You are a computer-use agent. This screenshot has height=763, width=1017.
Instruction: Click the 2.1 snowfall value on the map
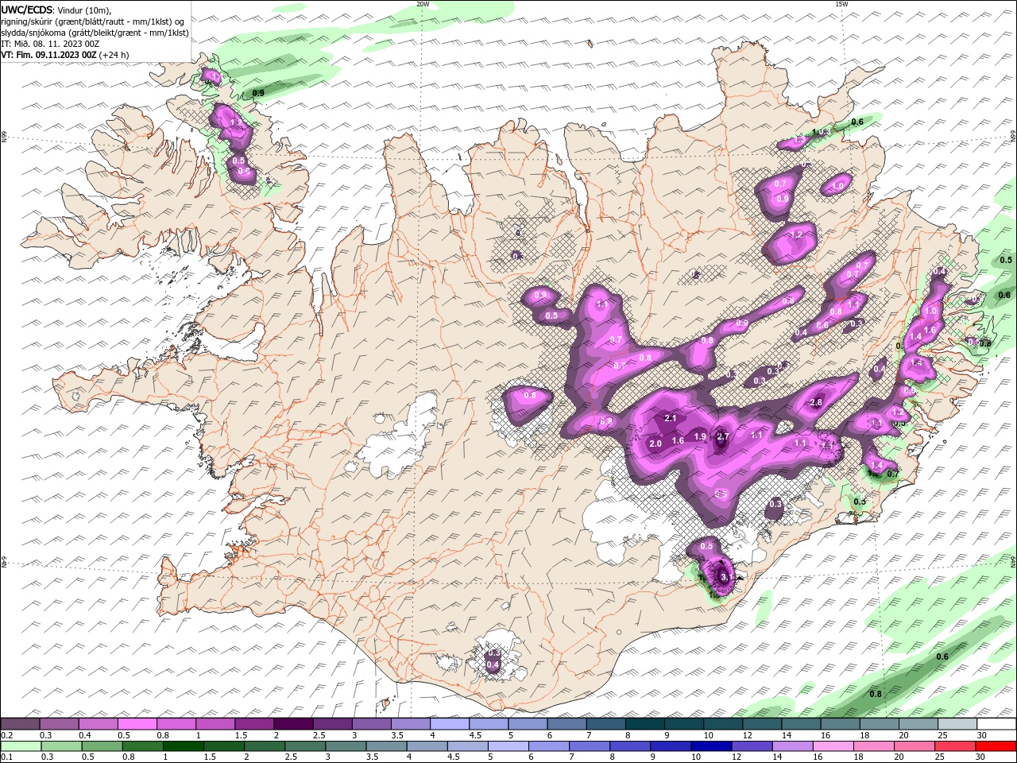[x=670, y=418]
